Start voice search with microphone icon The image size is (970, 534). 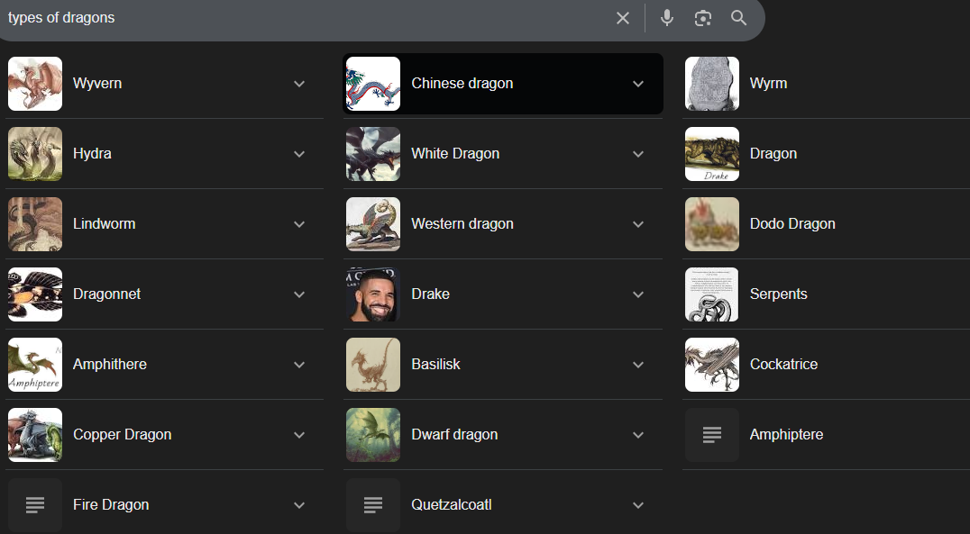pyautogui.click(x=667, y=18)
